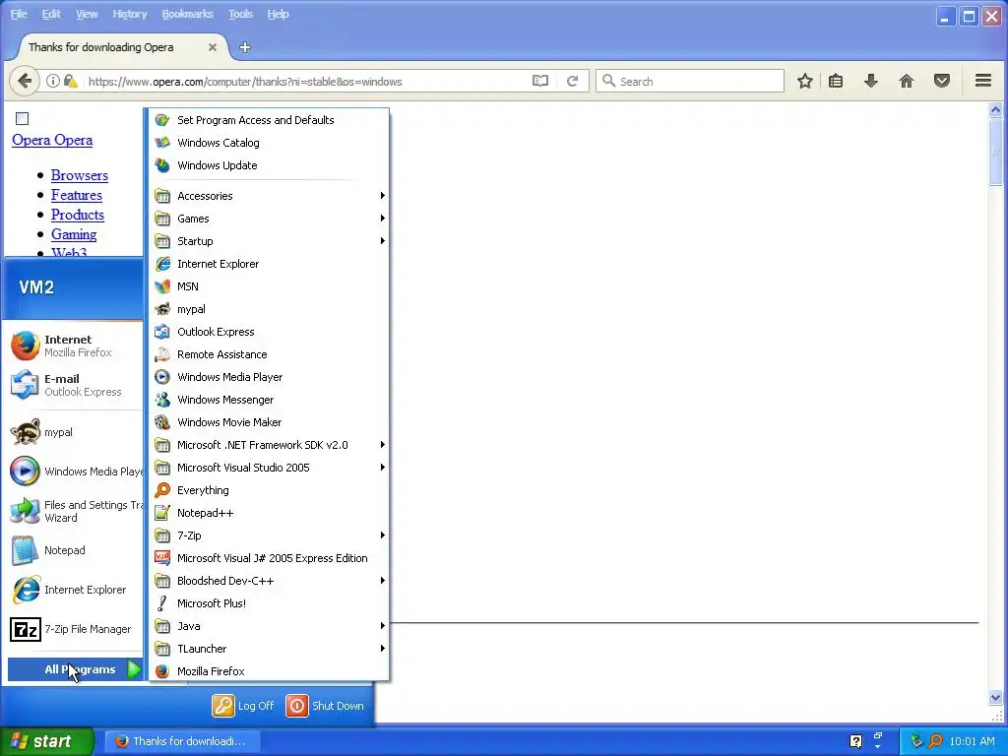Launch Microsoft Visual J# 2005 Express Edition

click(x=269, y=558)
